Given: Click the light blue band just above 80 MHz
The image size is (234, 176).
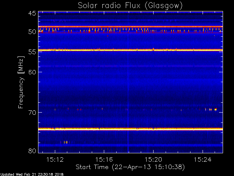Looking at the screenshot, I should (x=131, y=145).
